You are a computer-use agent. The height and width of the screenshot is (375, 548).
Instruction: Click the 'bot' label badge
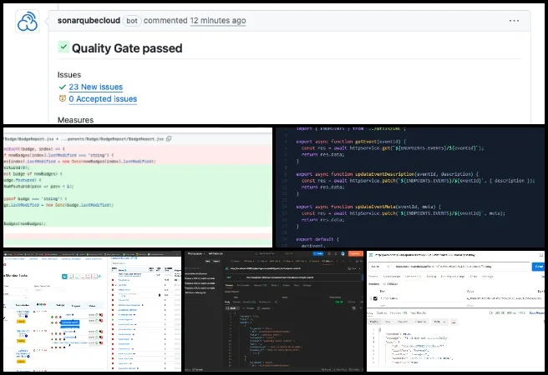pos(132,21)
